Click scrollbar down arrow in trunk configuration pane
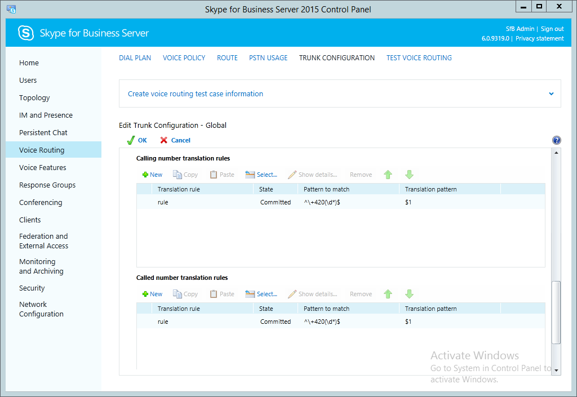577x397 pixels. [x=556, y=370]
